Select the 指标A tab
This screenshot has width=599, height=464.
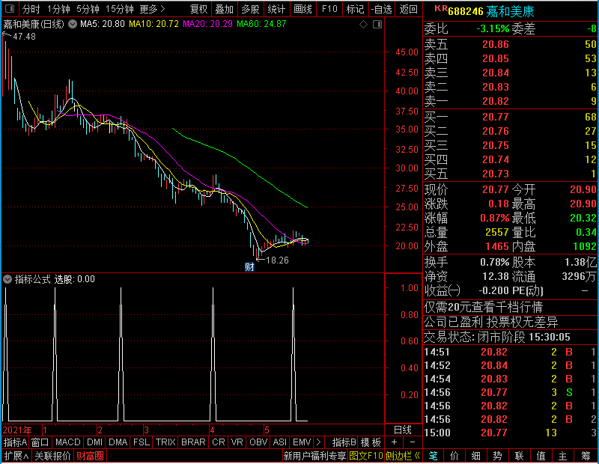(x=15, y=442)
